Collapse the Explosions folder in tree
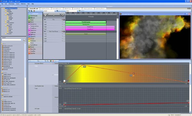Screen dimensions: 192x116 tap(4, 15)
